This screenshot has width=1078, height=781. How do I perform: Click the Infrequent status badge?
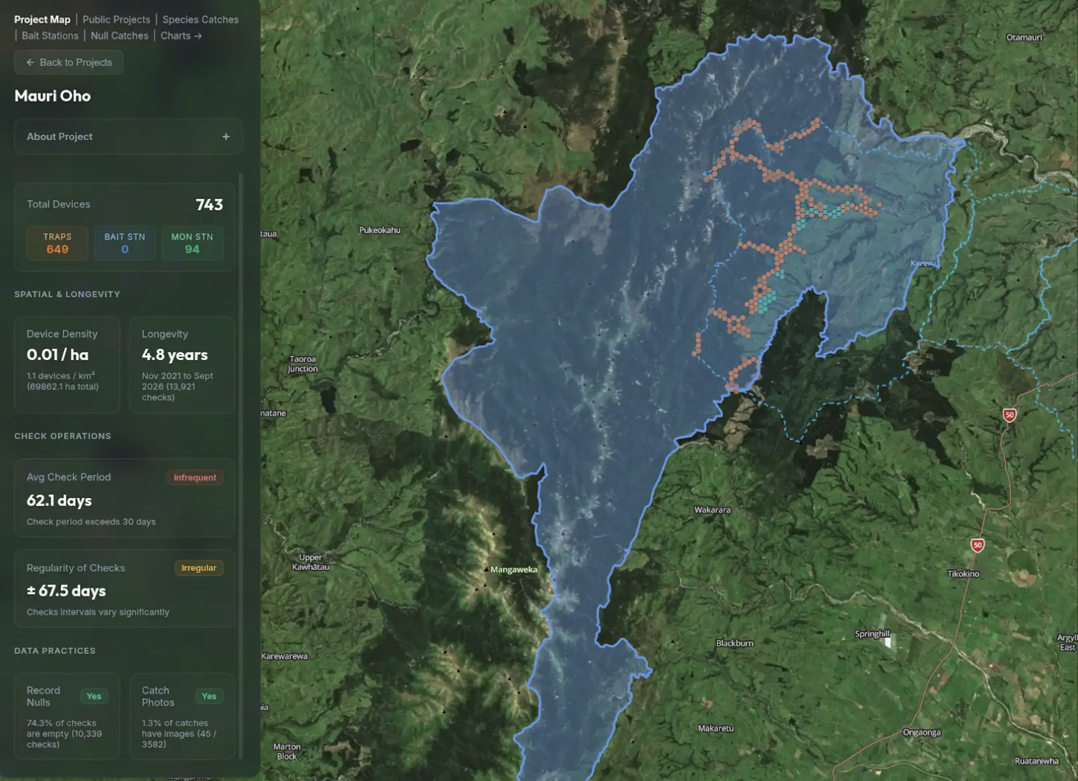pyautogui.click(x=195, y=477)
